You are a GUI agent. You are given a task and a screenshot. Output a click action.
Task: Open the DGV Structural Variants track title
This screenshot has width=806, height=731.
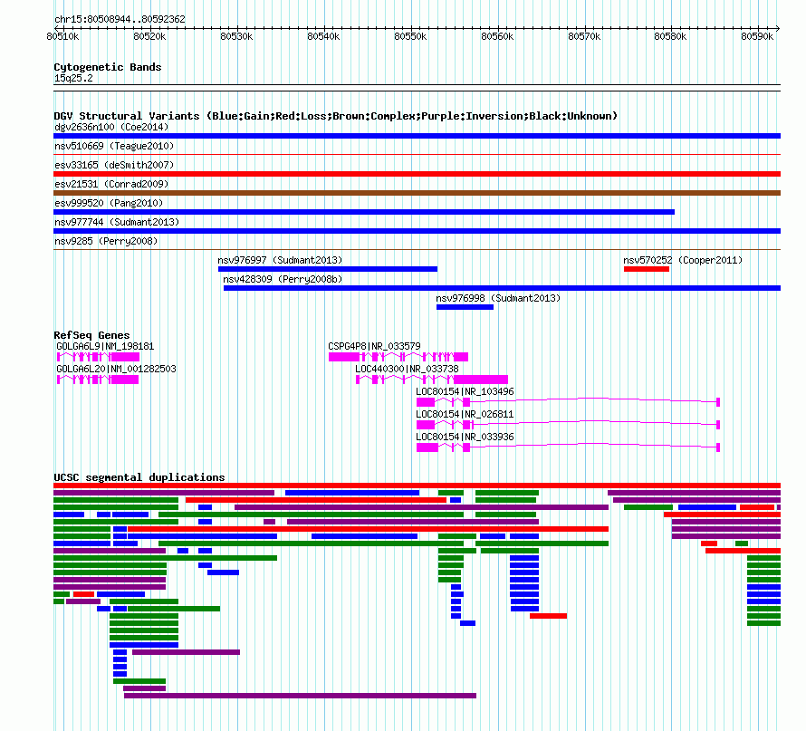point(336,116)
